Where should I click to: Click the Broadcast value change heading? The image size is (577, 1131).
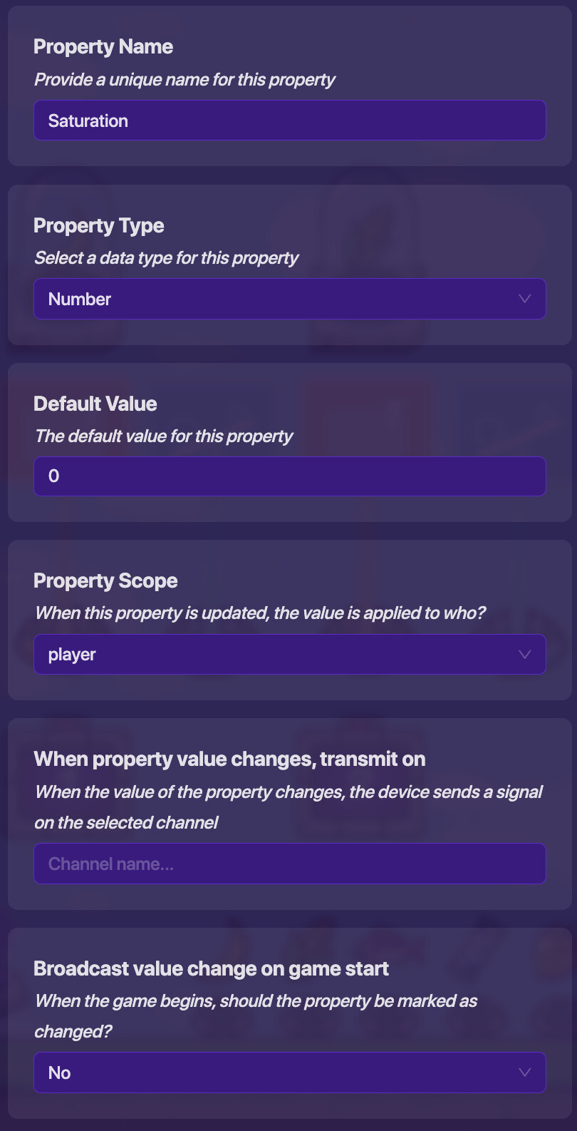tap(211, 968)
